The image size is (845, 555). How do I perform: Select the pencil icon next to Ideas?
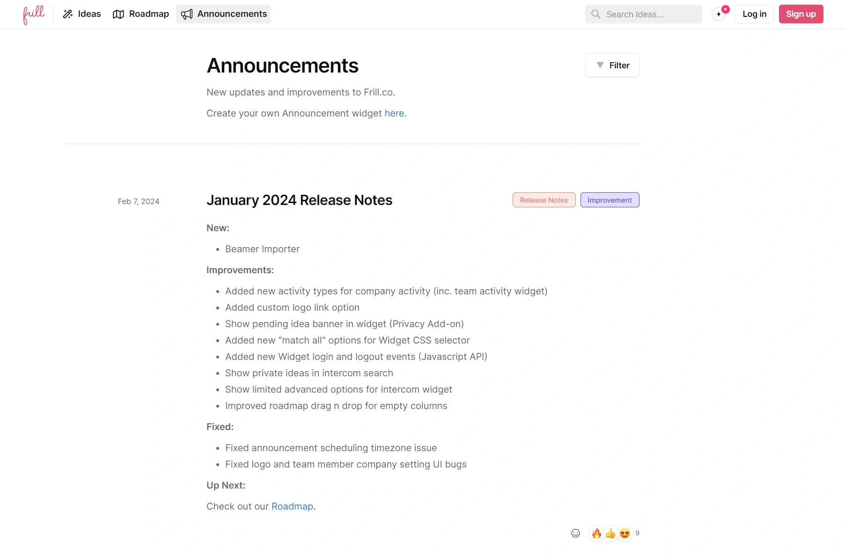coord(67,14)
